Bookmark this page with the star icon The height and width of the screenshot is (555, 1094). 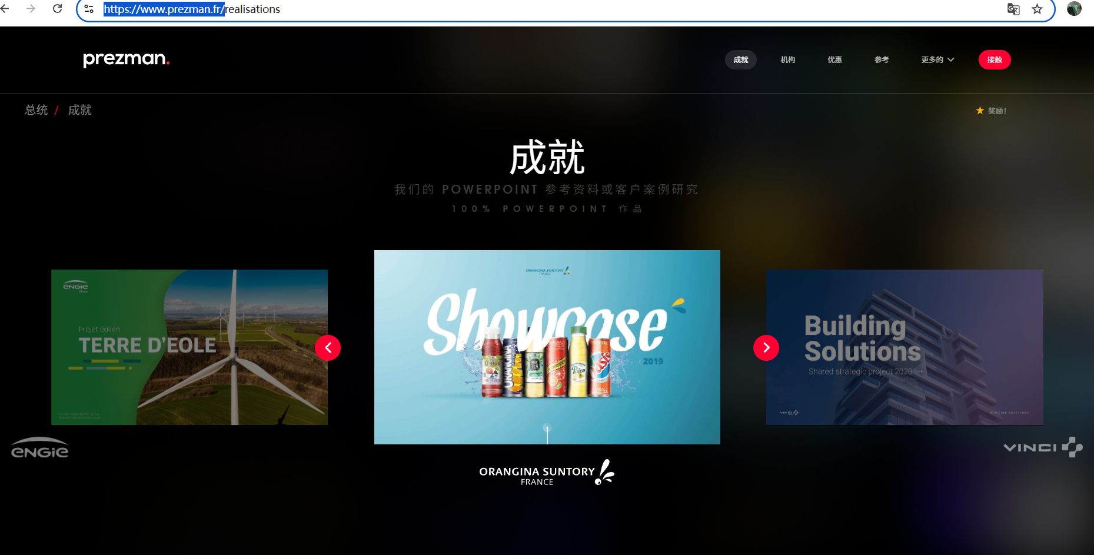(x=1037, y=9)
